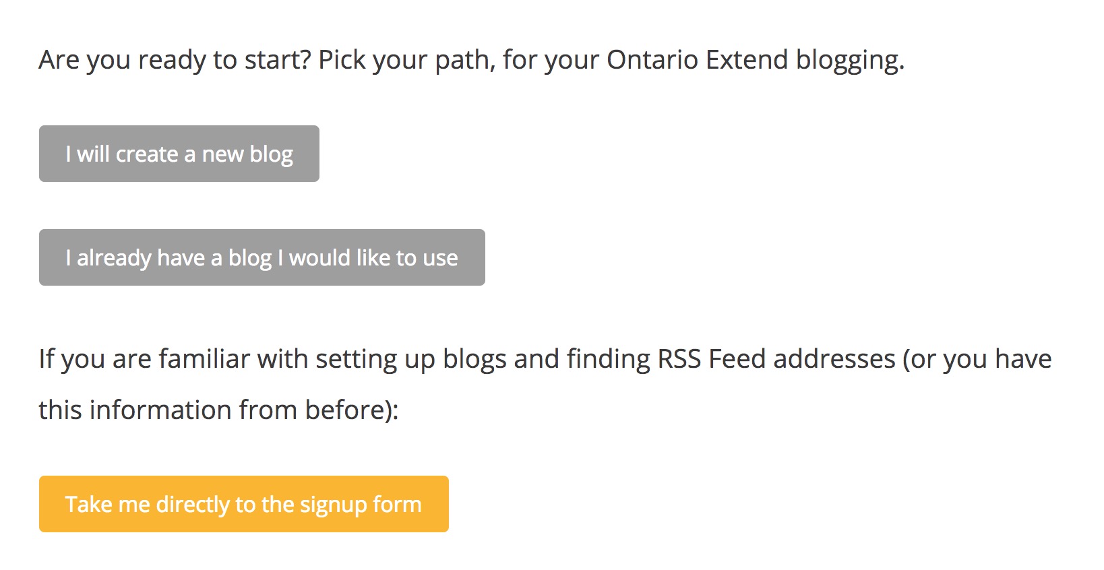Click the 'Are you ready to start?' question text

point(175,60)
